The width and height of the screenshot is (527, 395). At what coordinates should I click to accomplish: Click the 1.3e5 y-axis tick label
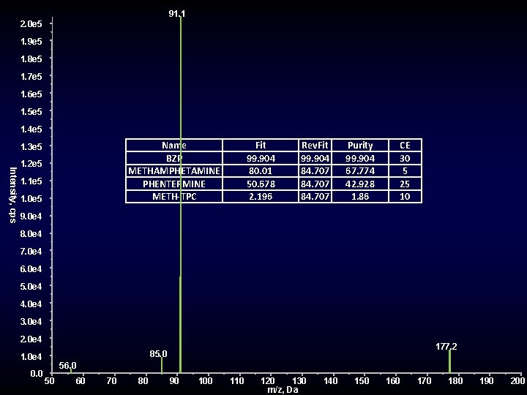[x=31, y=146]
